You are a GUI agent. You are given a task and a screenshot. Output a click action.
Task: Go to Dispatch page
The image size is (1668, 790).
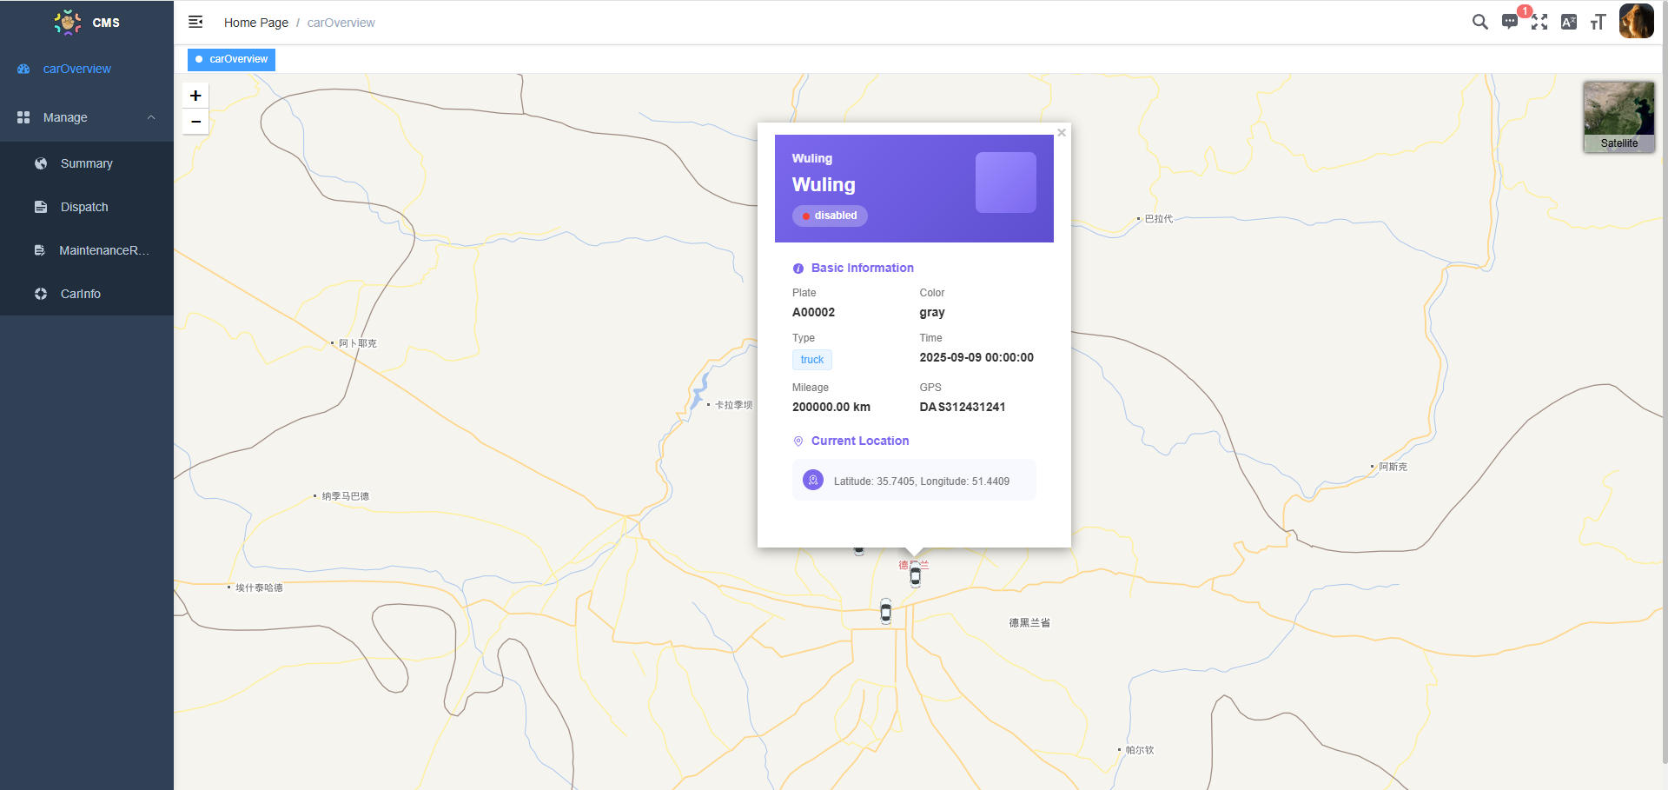(84, 207)
